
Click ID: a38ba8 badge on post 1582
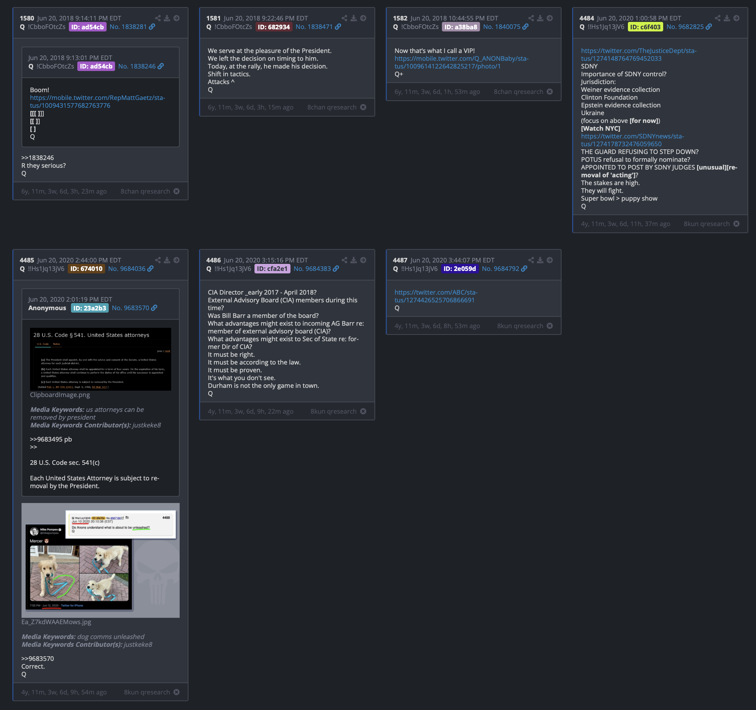[x=461, y=27]
